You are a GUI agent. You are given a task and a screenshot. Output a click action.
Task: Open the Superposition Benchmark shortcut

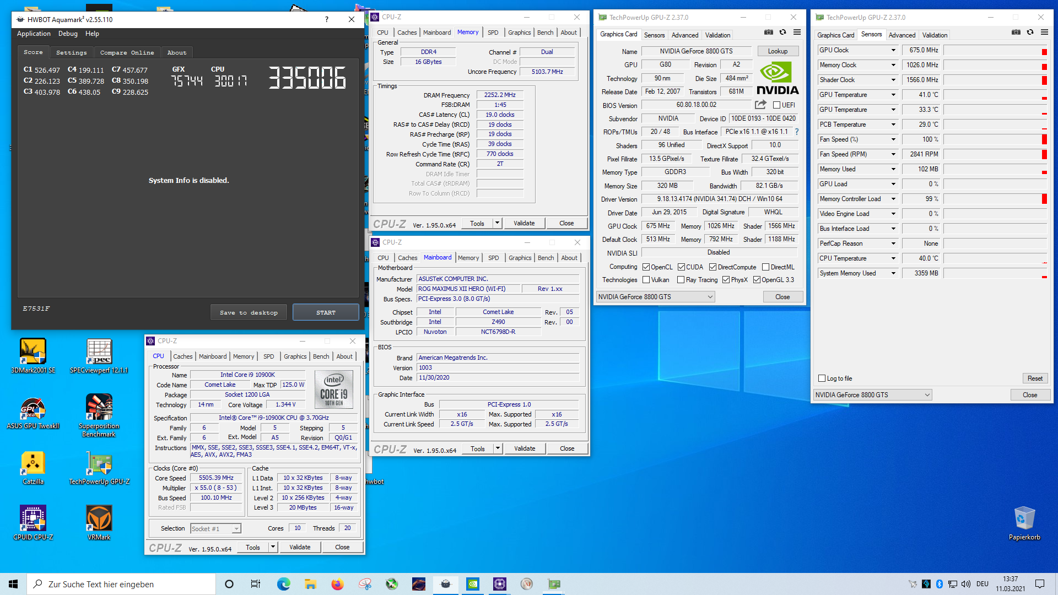click(x=99, y=415)
